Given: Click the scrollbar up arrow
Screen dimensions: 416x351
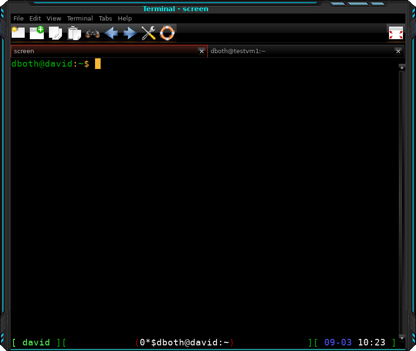Looking at the screenshot, I should 402,68.
